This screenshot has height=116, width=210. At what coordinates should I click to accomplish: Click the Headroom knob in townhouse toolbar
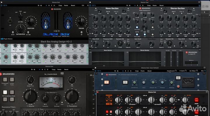[176, 71]
